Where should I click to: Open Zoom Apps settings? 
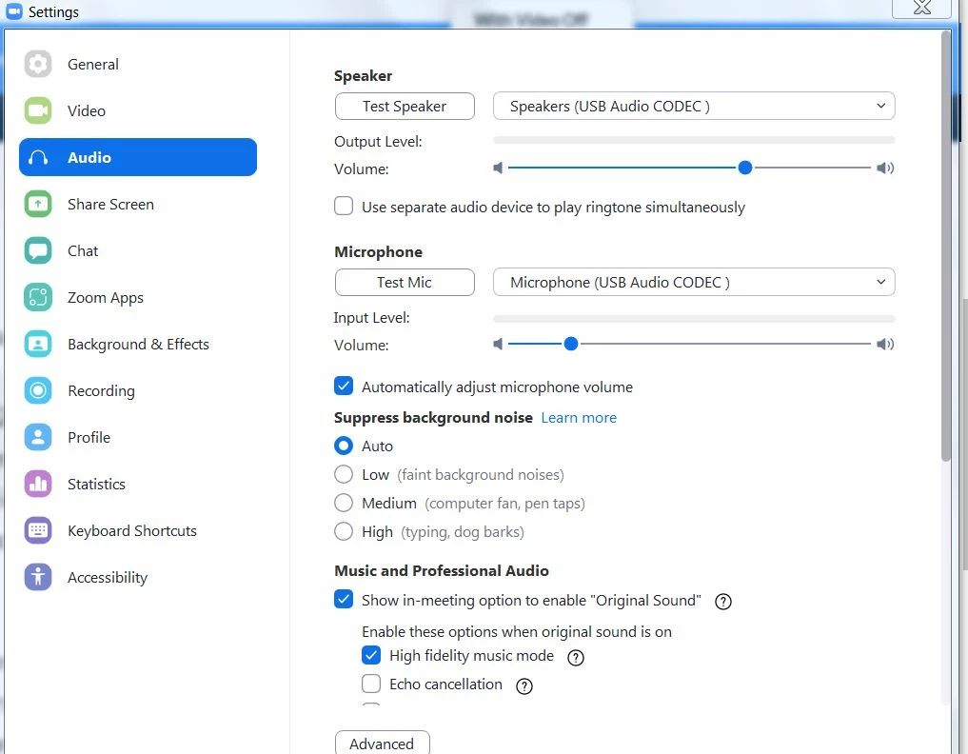click(x=138, y=297)
